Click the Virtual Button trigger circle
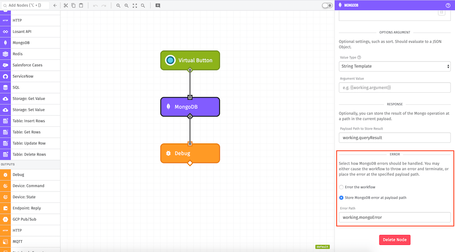 pos(170,60)
